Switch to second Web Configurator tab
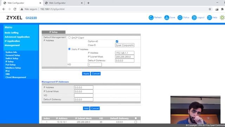 [x=64, y=3]
